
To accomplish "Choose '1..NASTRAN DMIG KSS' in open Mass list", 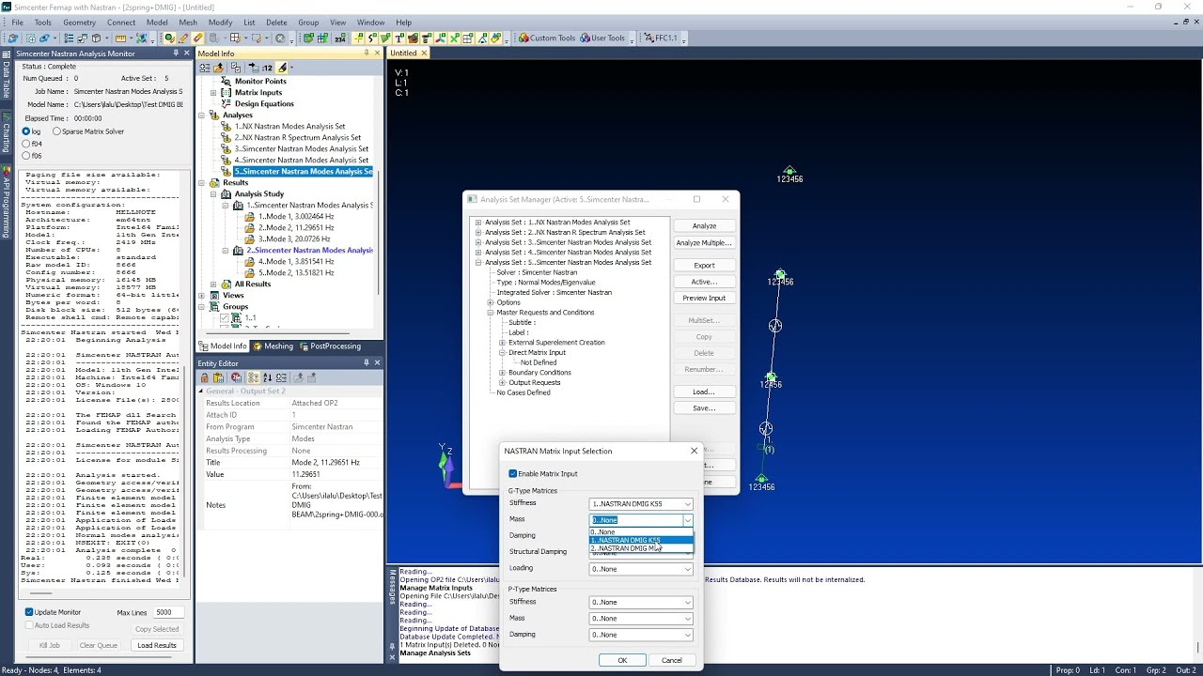I will tap(641, 541).
